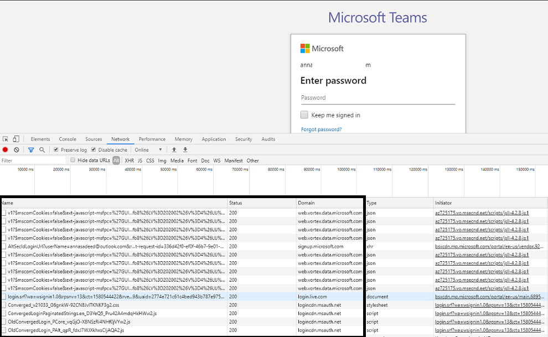Screen dimensions: 548x337
Task: Open the Application tab
Action: (x=214, y=139)
